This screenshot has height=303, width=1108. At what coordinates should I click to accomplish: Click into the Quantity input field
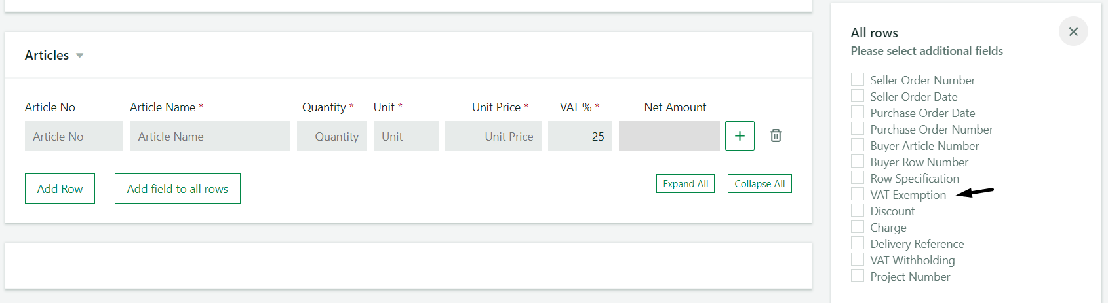(332, 136)
